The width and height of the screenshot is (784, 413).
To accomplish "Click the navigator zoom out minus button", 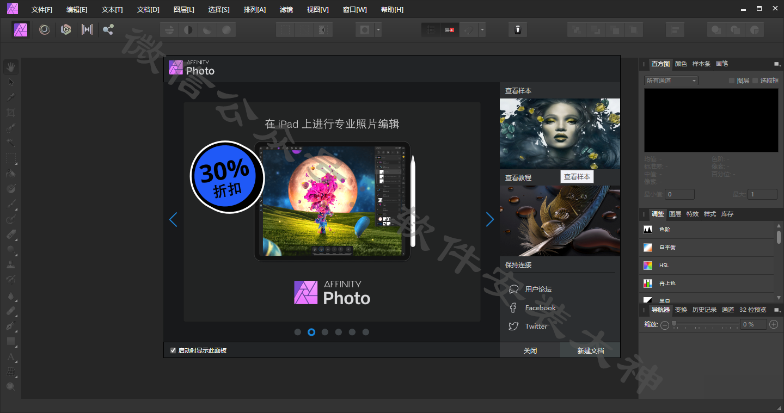I will pos(665,325).
